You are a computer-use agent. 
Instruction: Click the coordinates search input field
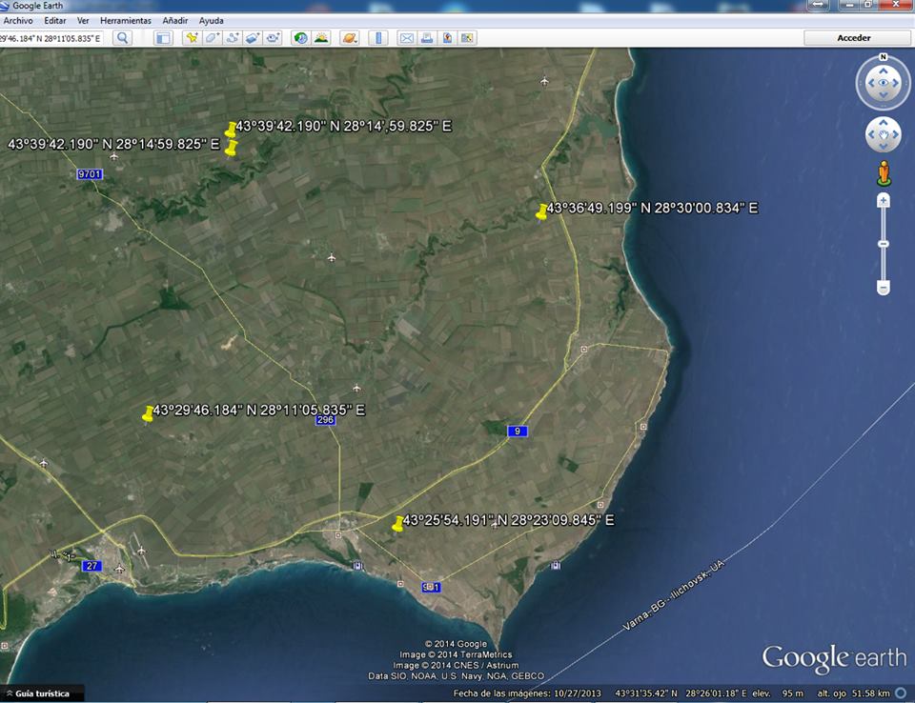[52, 38]
